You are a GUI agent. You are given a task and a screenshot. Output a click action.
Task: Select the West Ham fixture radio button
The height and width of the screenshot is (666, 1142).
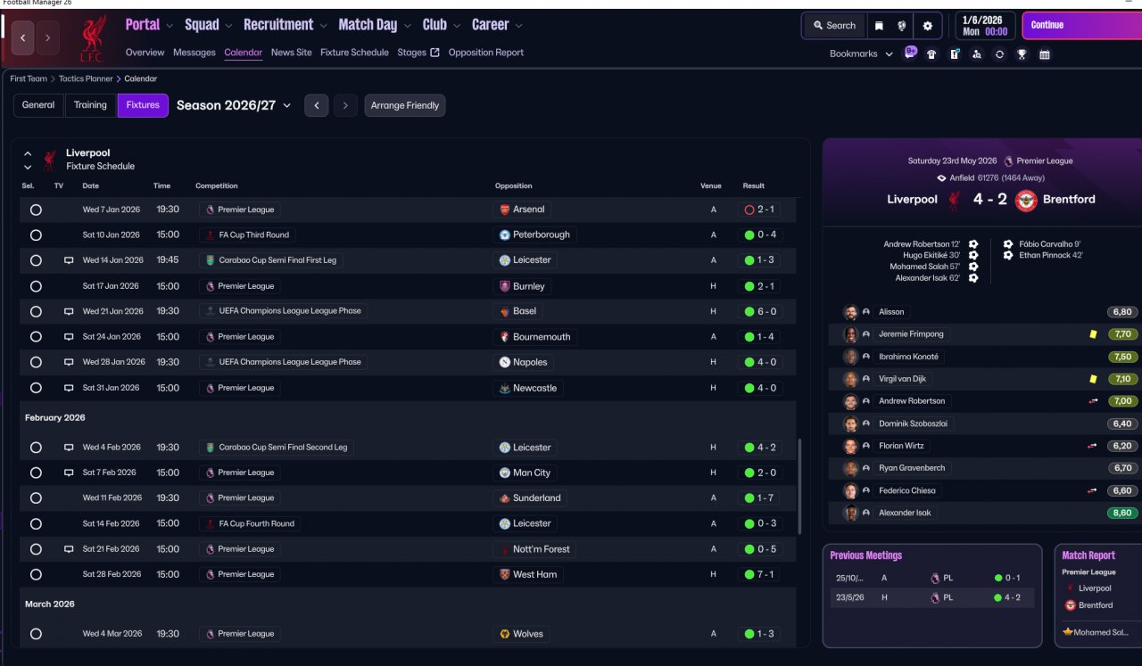(36, 575)
